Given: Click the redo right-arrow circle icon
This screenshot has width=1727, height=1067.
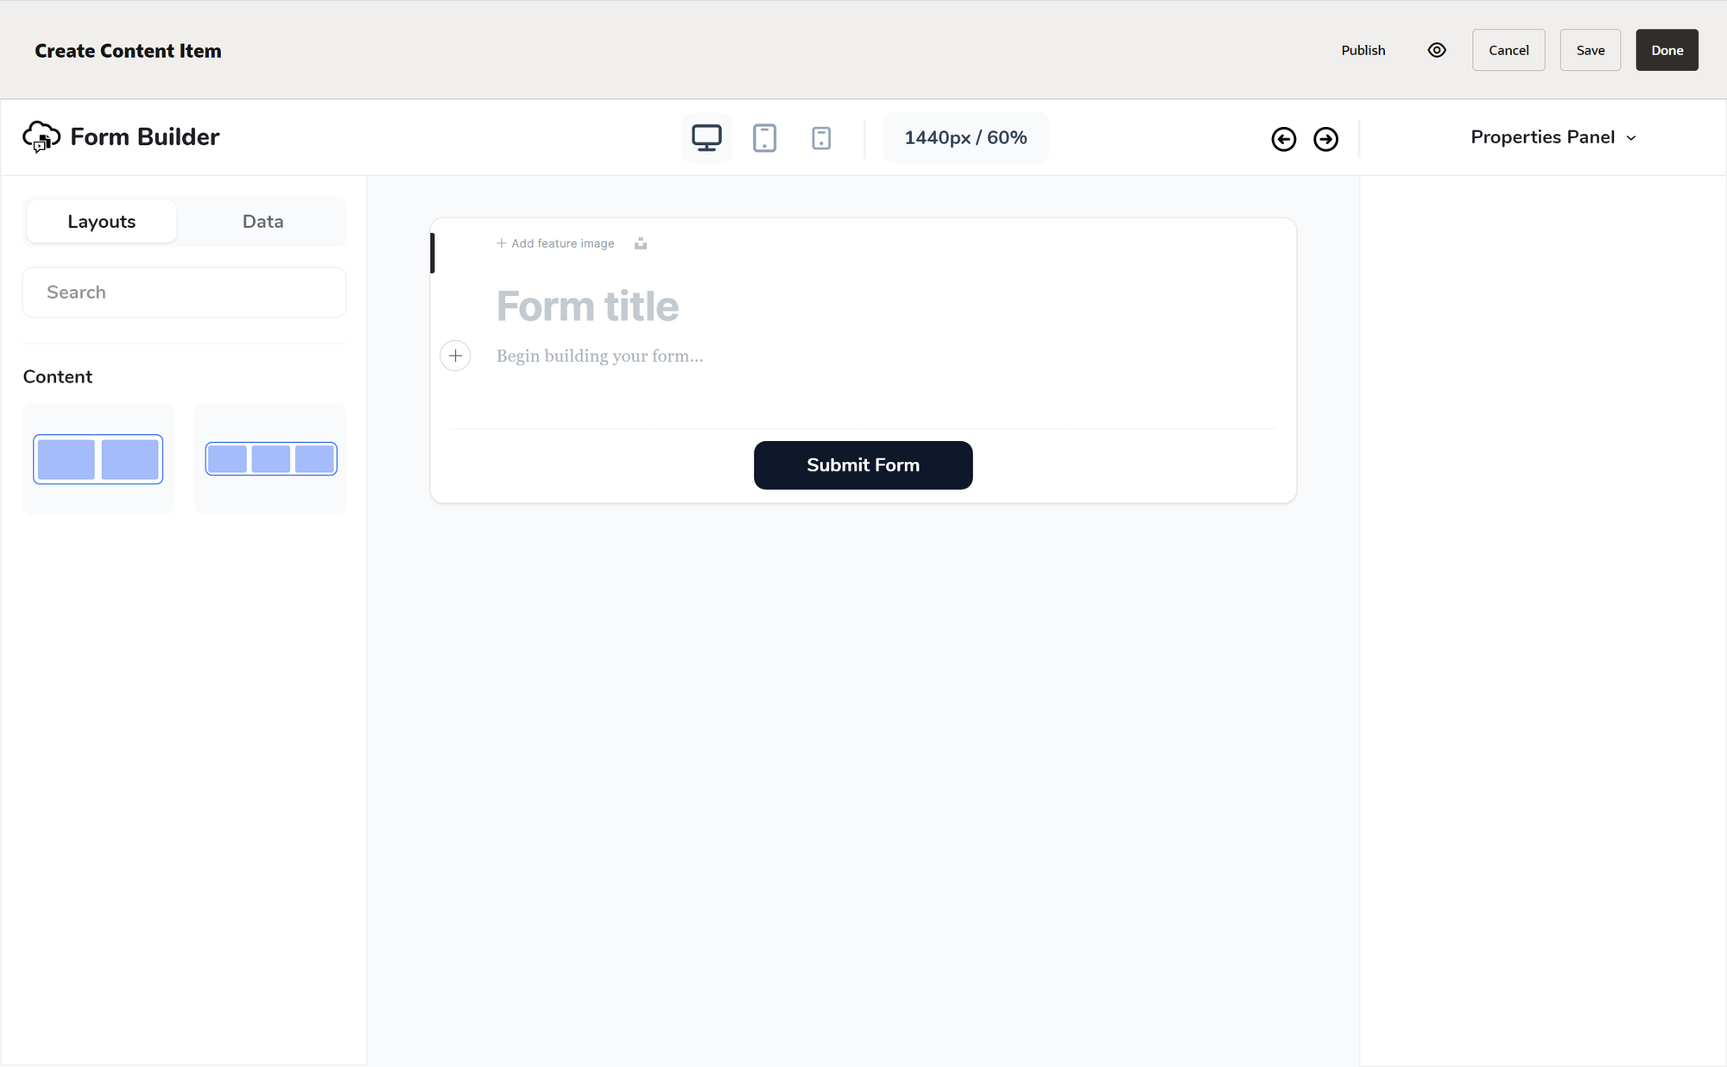Looking at the screenshot, I should 1325,139.
